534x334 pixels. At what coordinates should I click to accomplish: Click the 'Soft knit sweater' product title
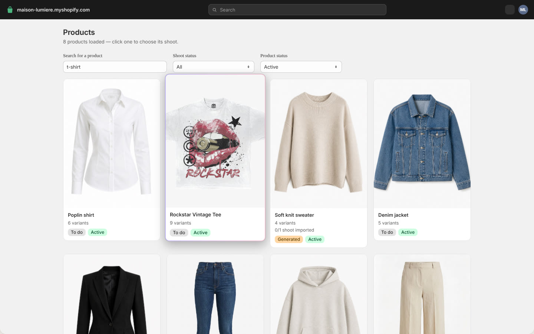tap(294, 215)
